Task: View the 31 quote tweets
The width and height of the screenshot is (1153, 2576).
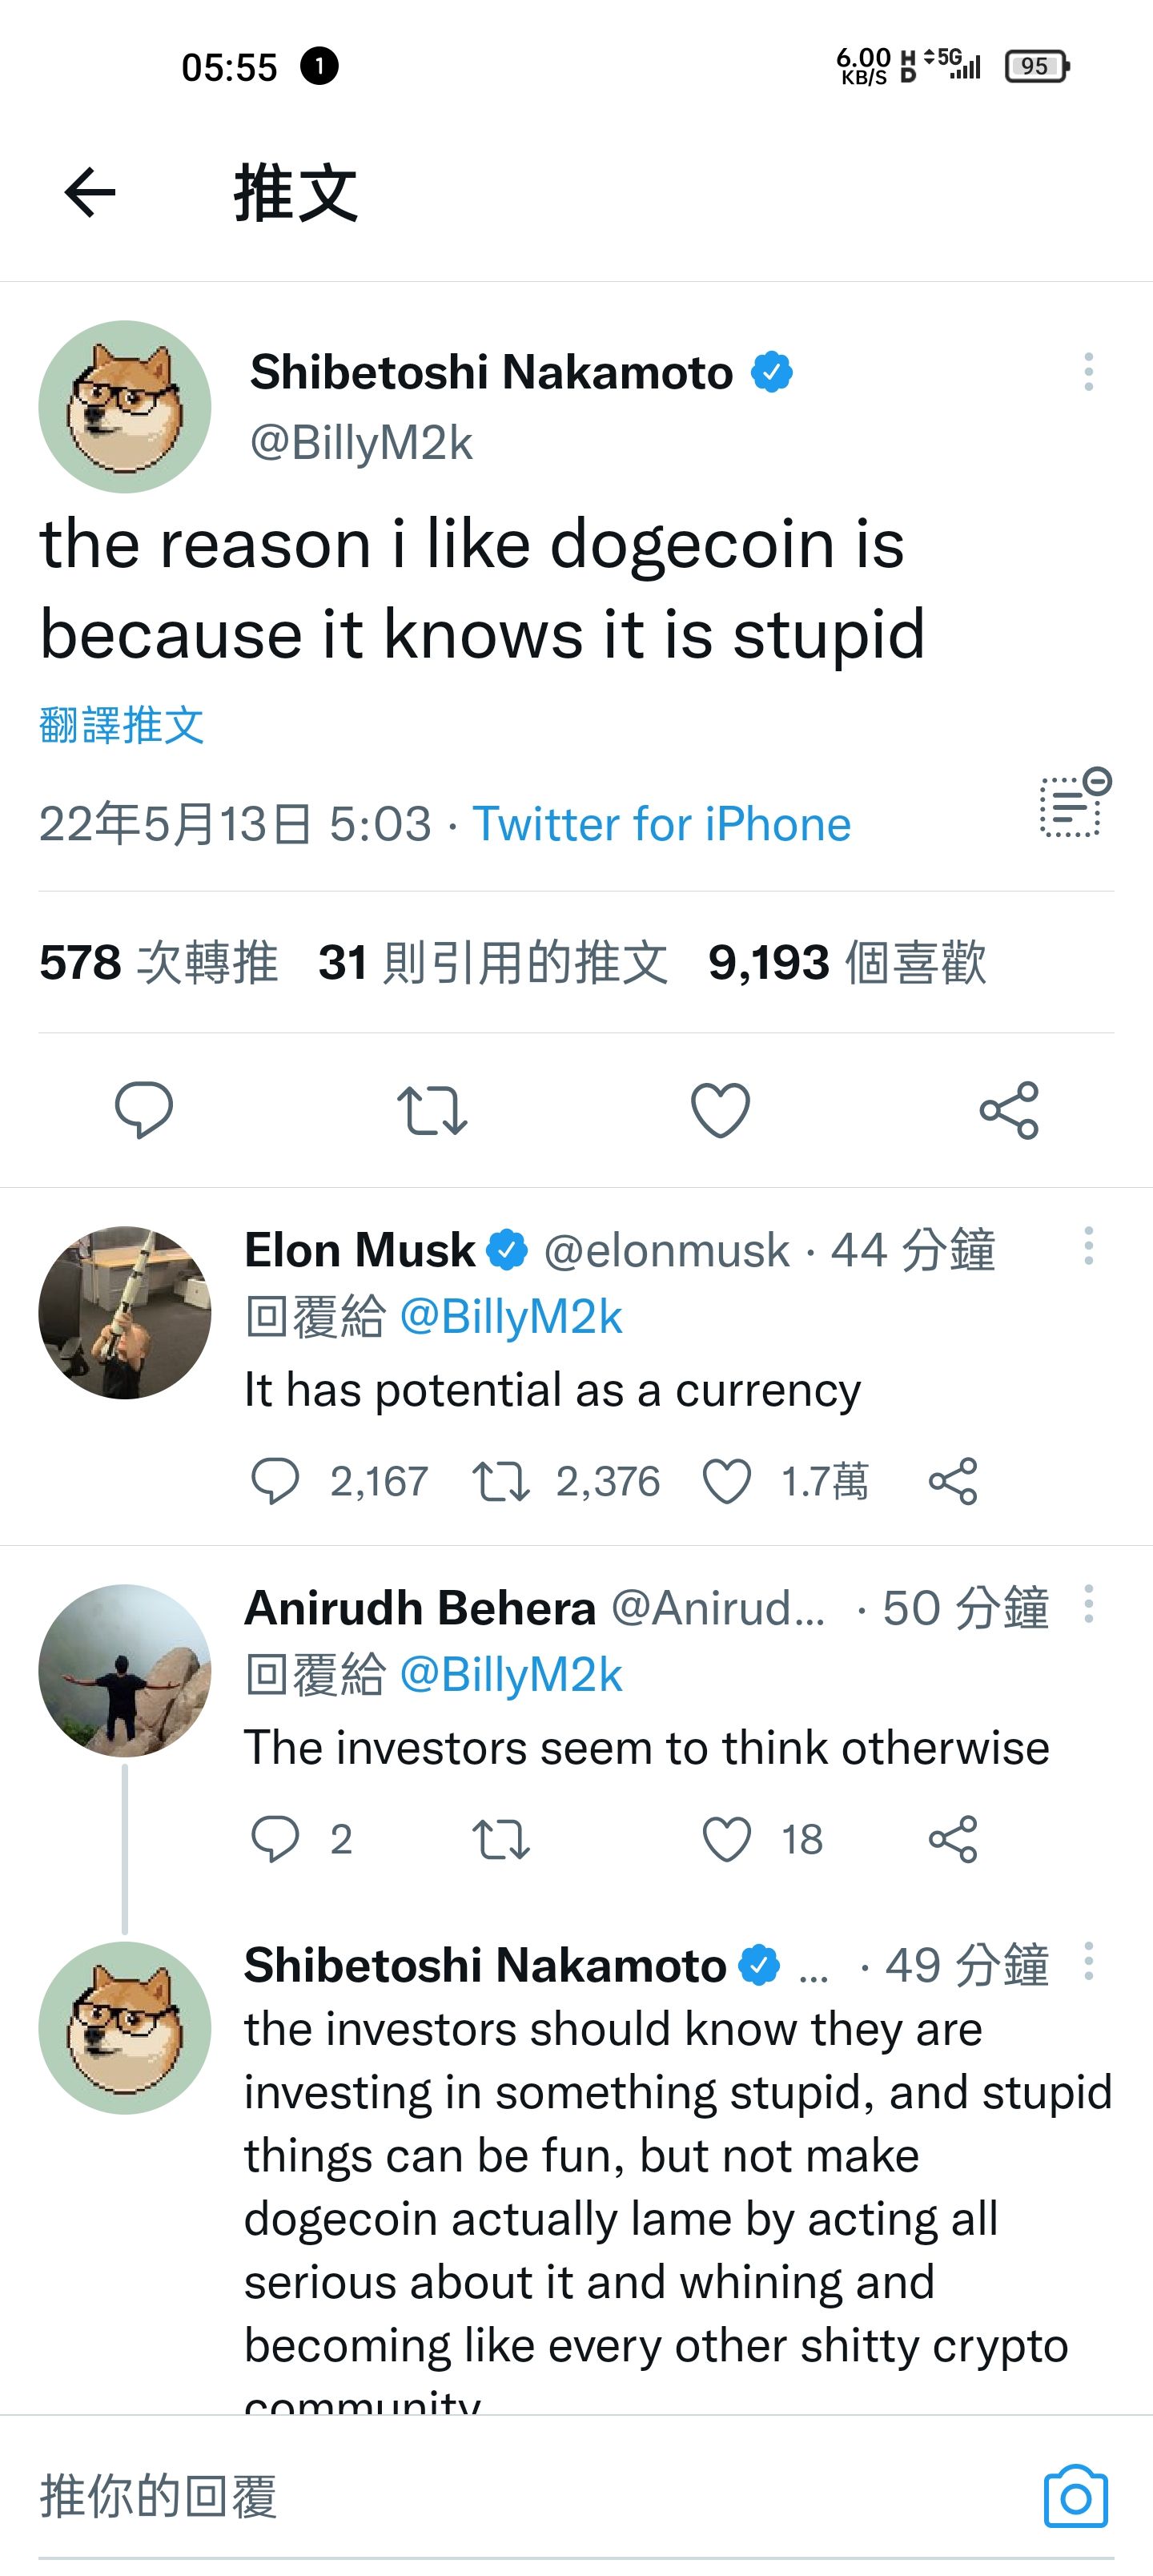Action: click(492, 963)
